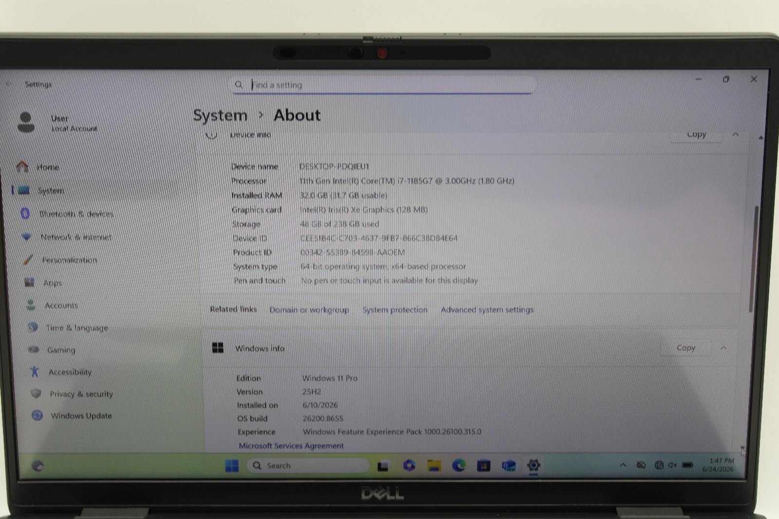The height and width of the screenshot is (519, 779).
Task: Click the network globe tray icon
Action: (659, 465)
